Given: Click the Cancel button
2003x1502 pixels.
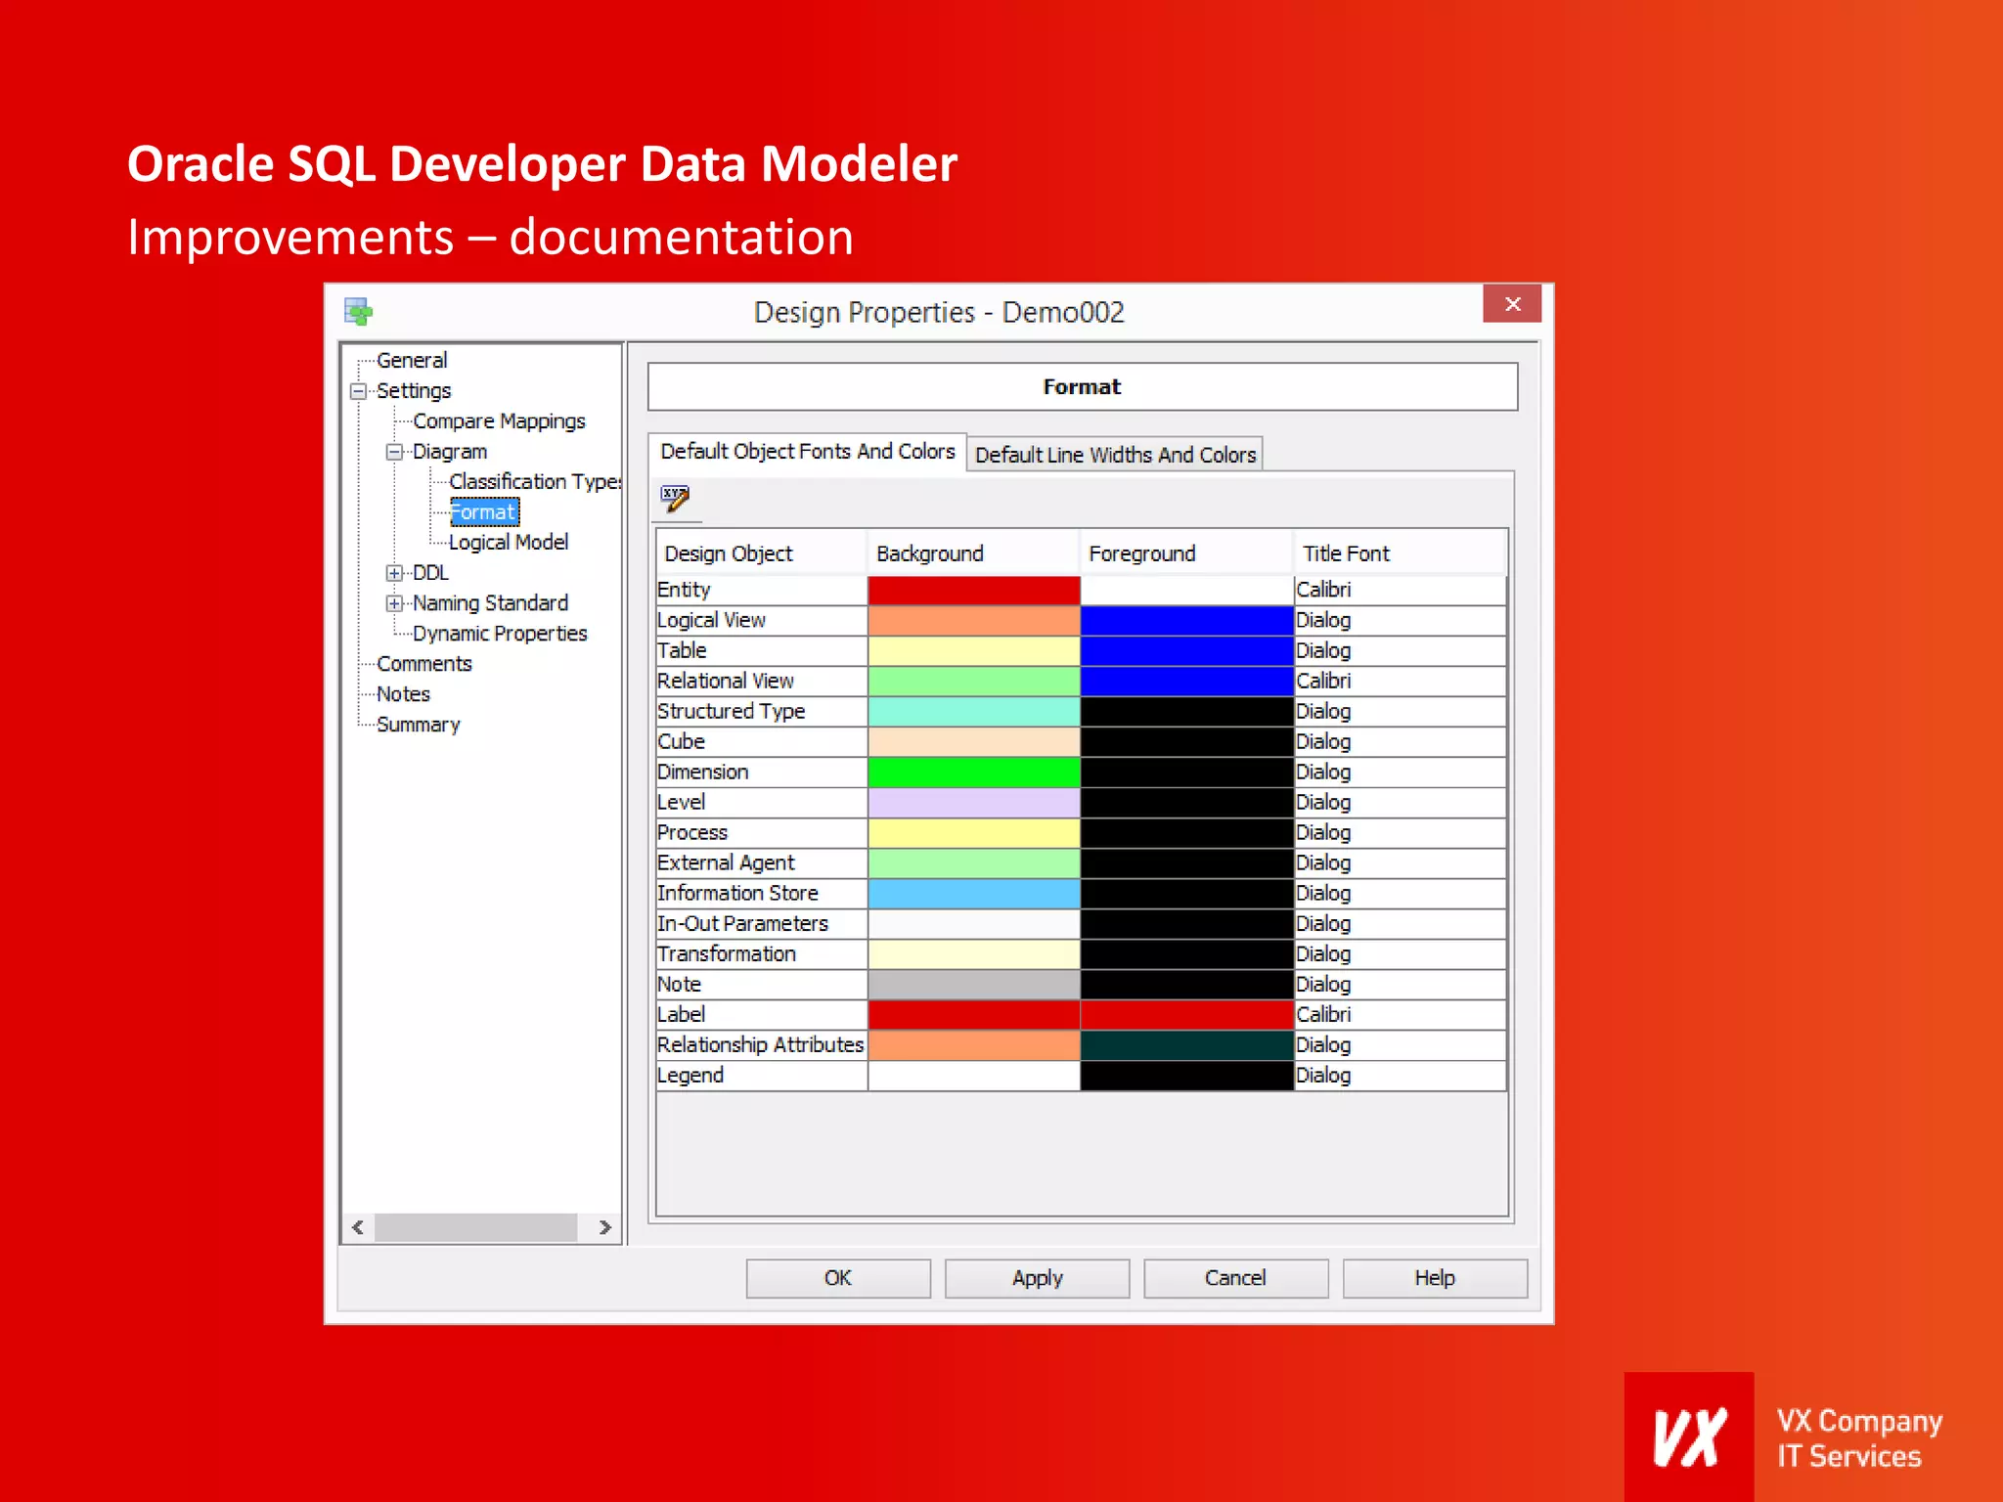Looking at the screenshot, I should pos(1236,1278).
